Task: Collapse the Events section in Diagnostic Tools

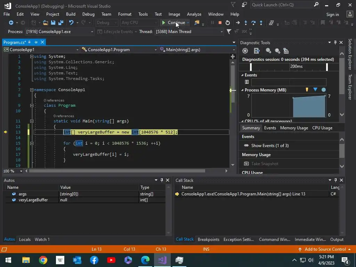Action: point(242,75)
